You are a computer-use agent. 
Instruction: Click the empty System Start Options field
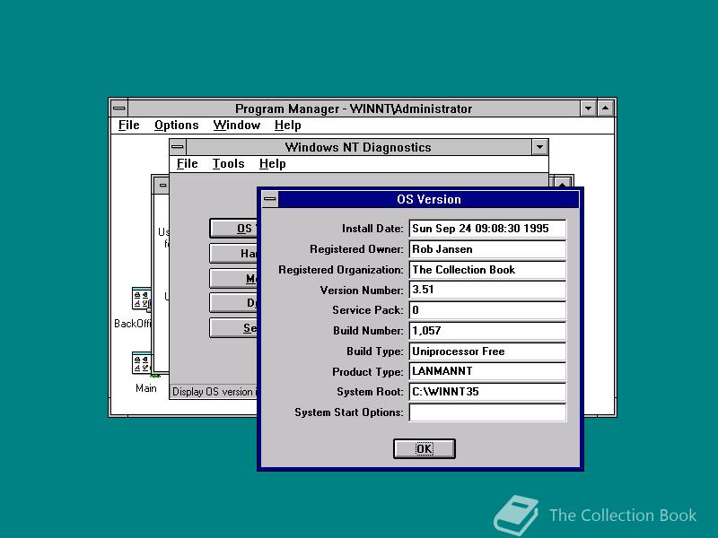pos(487,412)
